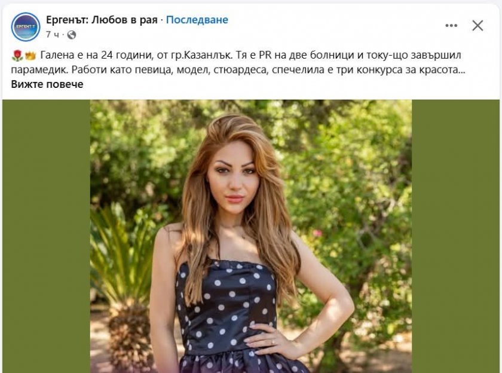This screenshot has width=502, height=373.
Task: Open the Ергенът page profile picture
Action: pos(26,27)
